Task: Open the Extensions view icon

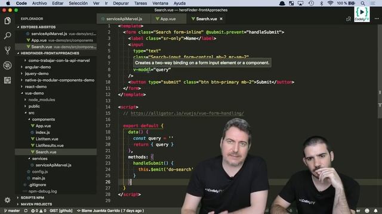Action: pyautogui.click(x=7, y=80)
